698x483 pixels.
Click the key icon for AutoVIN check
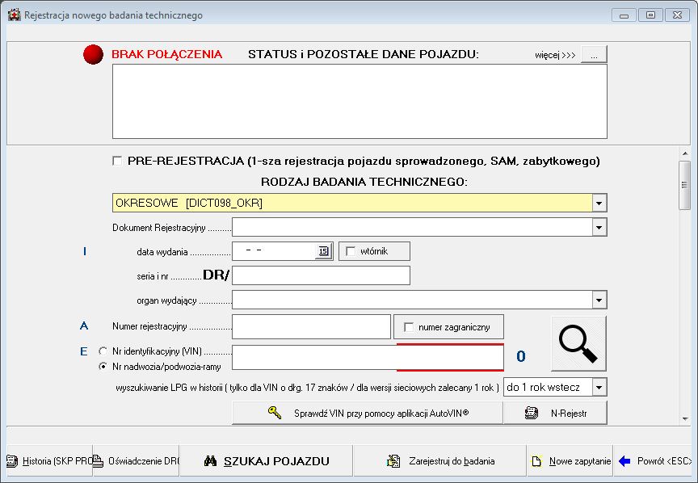click(x=275, y=413)
